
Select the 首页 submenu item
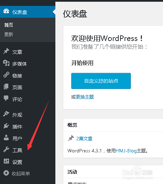9,25
